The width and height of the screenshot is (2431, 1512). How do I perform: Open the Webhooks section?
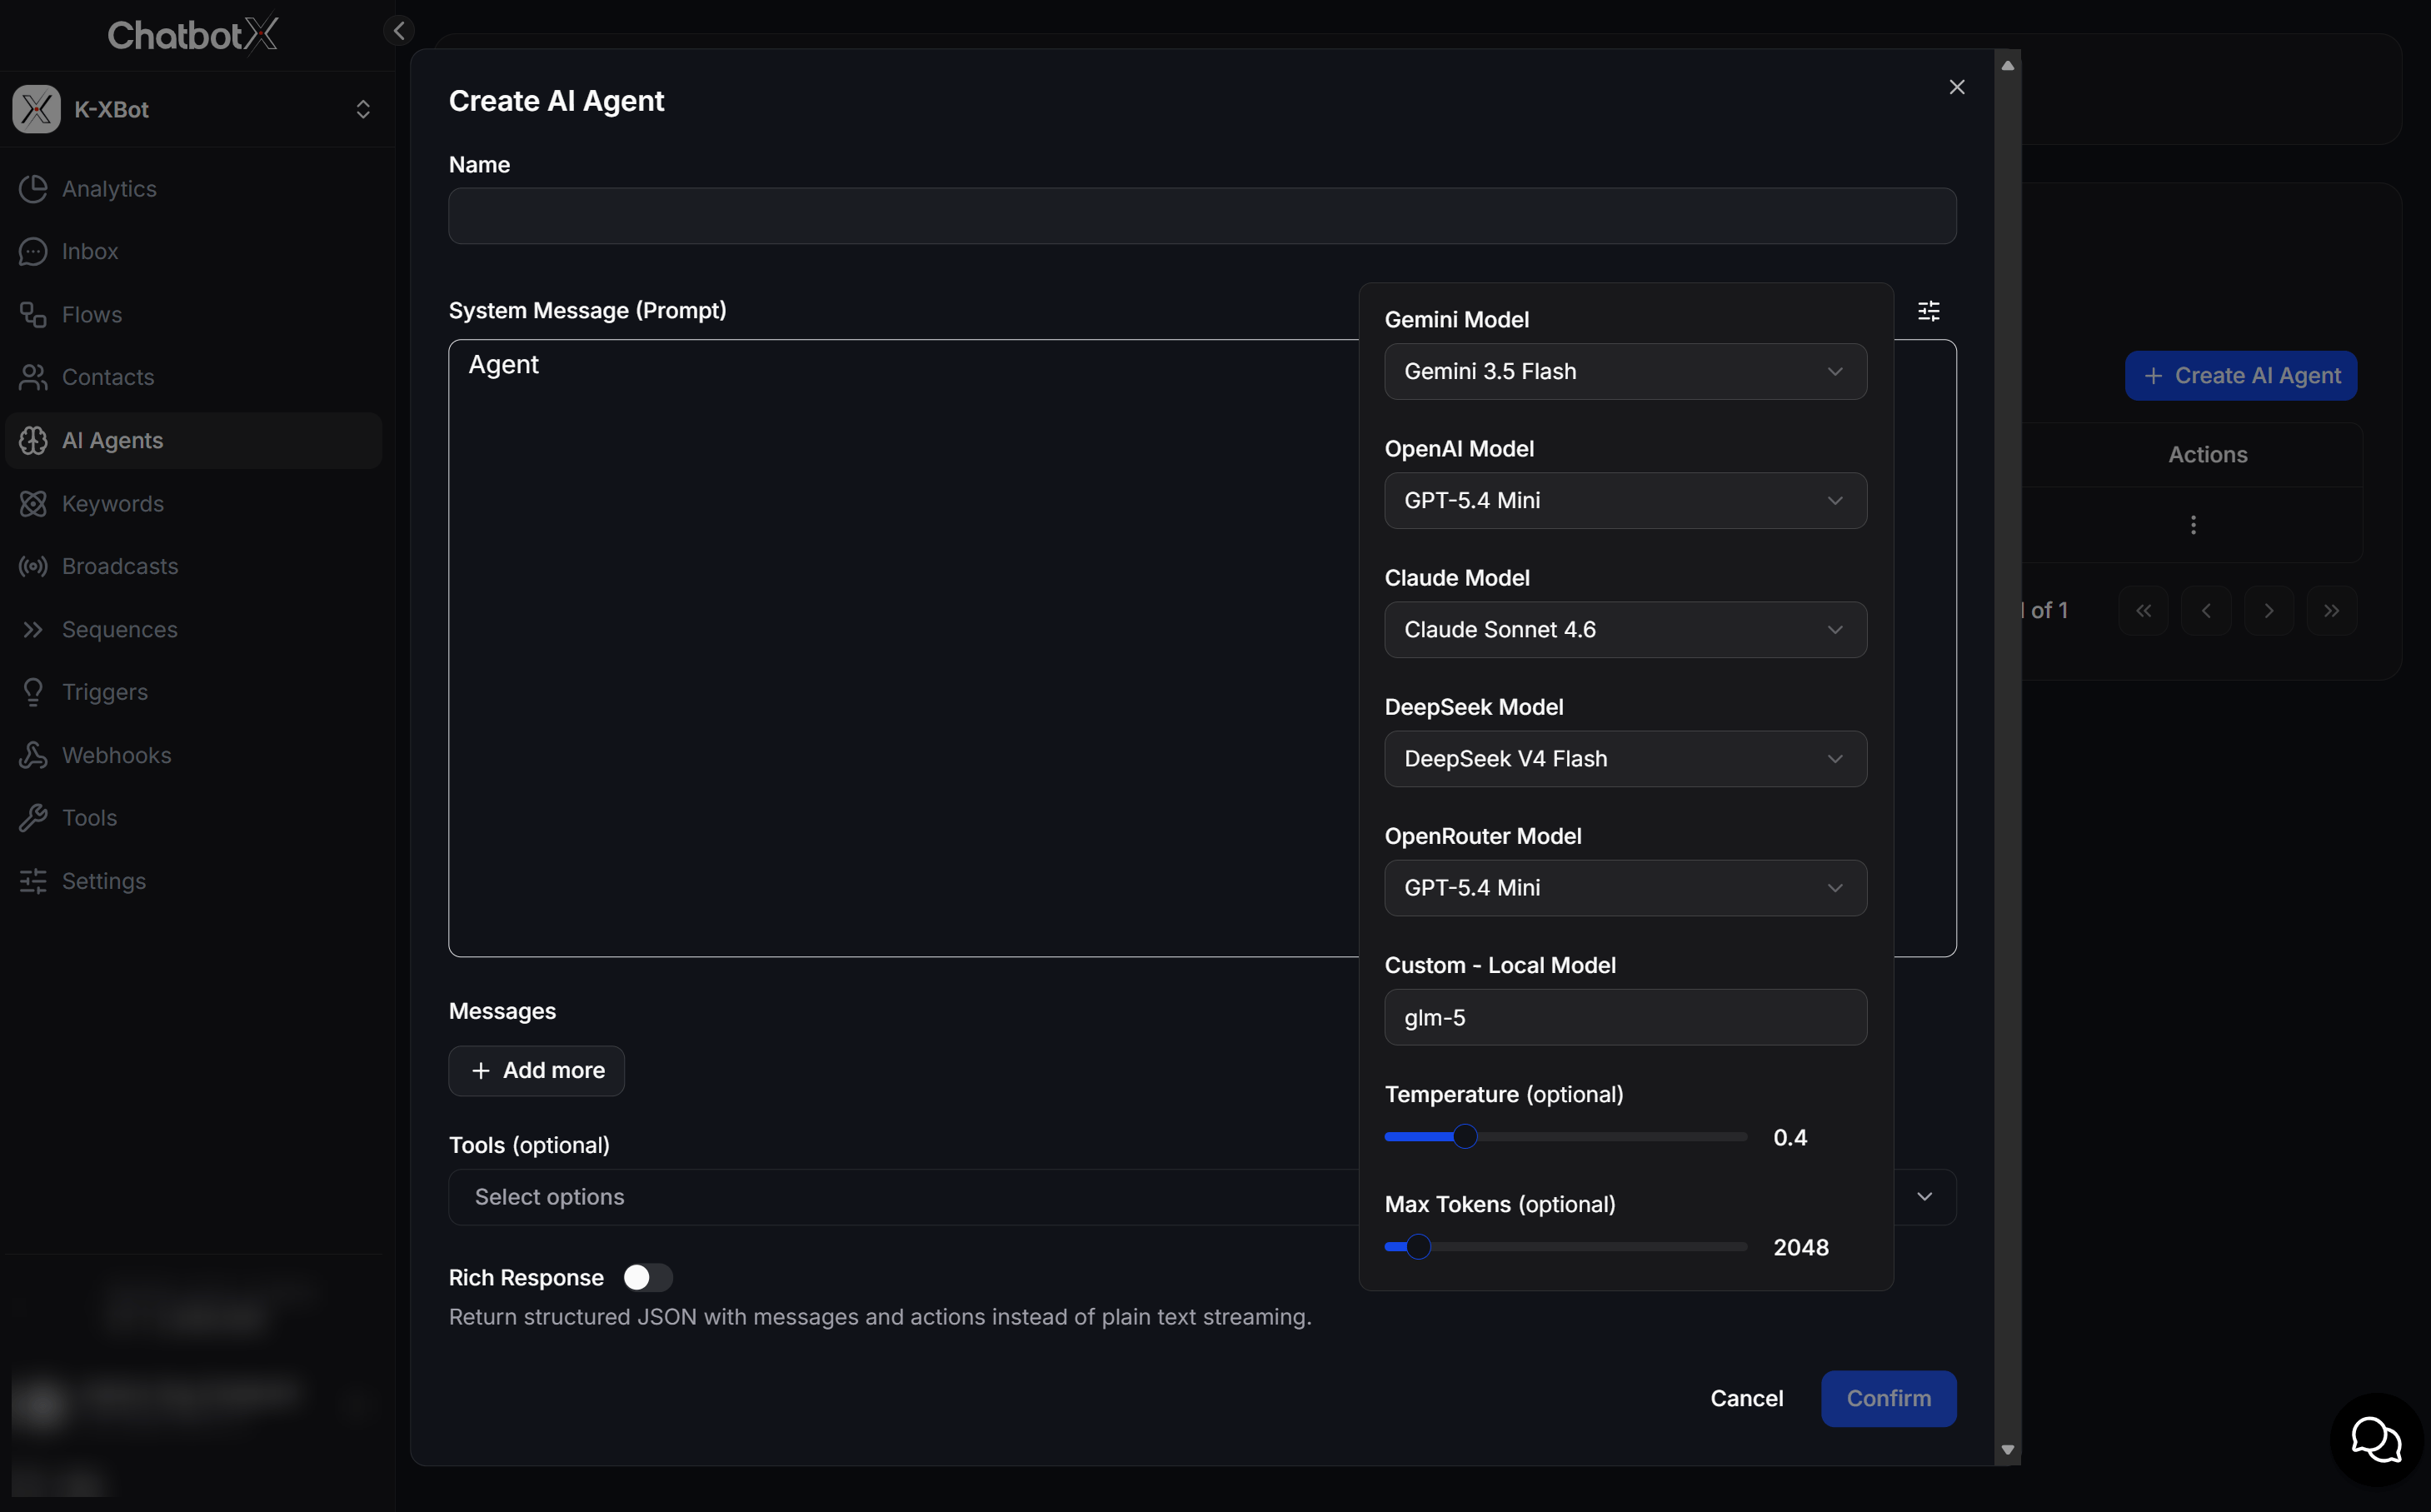pos(193,756)
